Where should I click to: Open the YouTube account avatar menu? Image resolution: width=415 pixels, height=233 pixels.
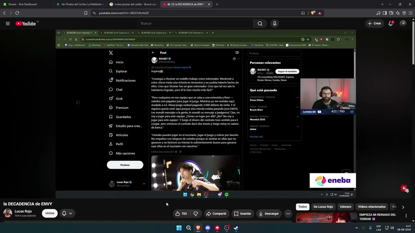(x=403, y=23)
